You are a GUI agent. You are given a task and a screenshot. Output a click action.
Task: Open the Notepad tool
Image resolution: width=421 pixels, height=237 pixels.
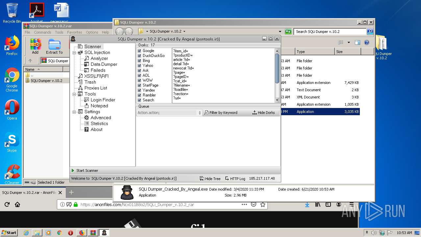99,106
